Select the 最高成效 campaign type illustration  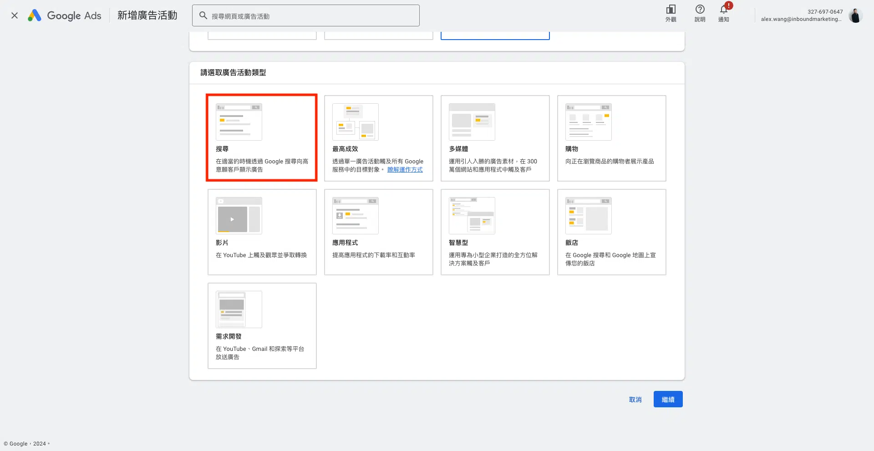click(x=355, y=122)
